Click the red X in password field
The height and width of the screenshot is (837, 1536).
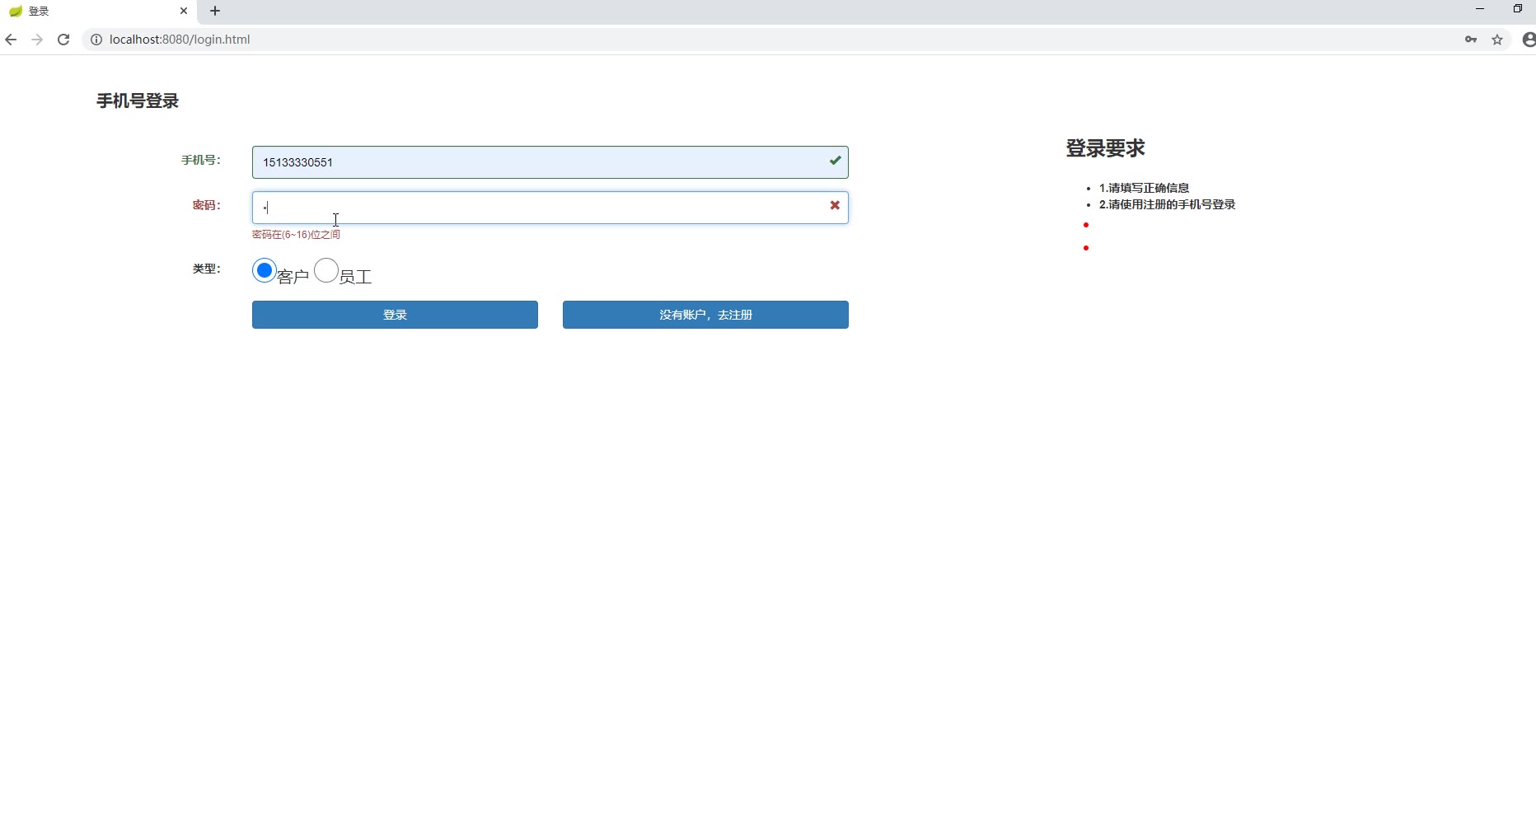[x=835, y=205]
